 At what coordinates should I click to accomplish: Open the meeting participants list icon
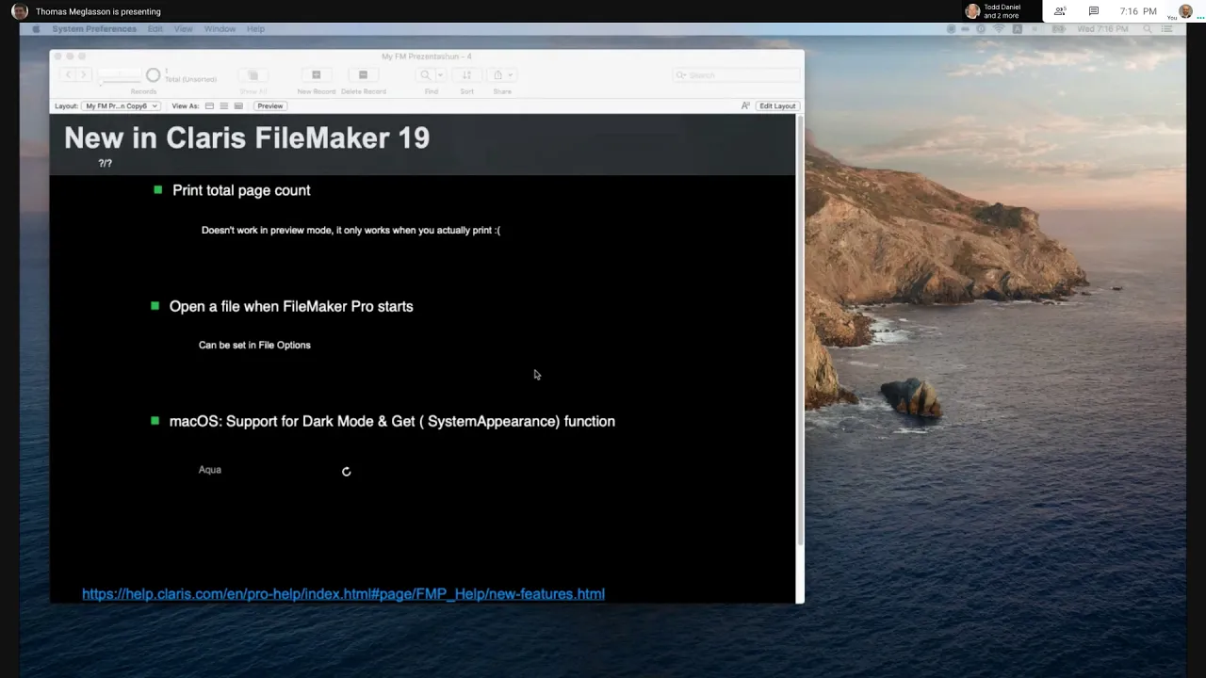(x=1060, y=11)
